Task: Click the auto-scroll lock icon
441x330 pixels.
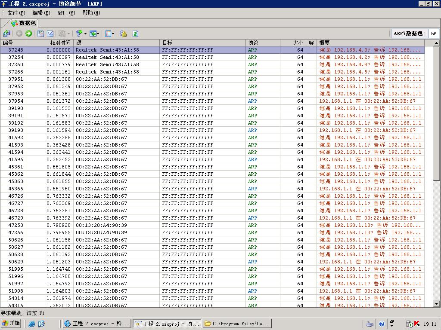Action: (x=123, y=34)
